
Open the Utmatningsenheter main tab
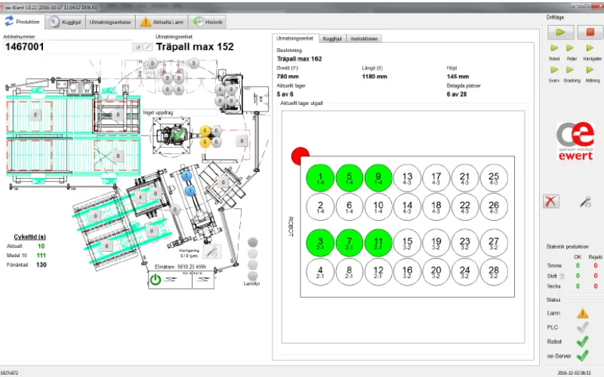(110, 23)
